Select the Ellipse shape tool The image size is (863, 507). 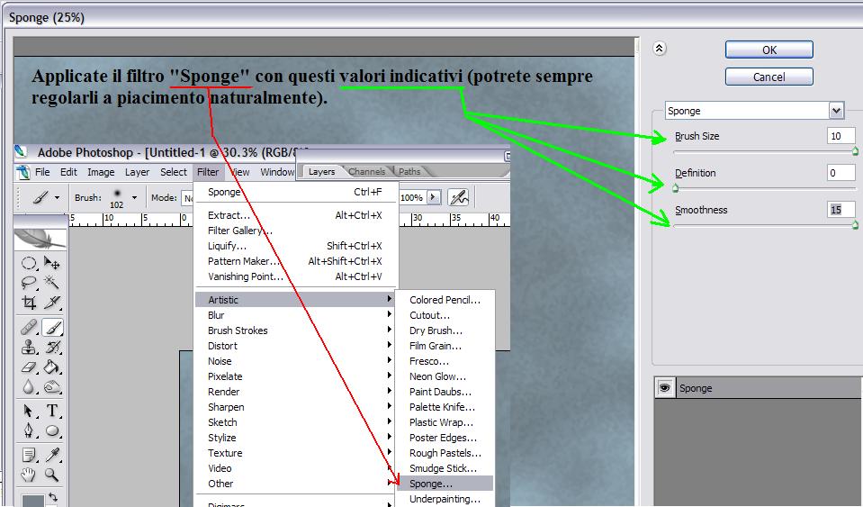pyautogui.click(x=51, y=430)
